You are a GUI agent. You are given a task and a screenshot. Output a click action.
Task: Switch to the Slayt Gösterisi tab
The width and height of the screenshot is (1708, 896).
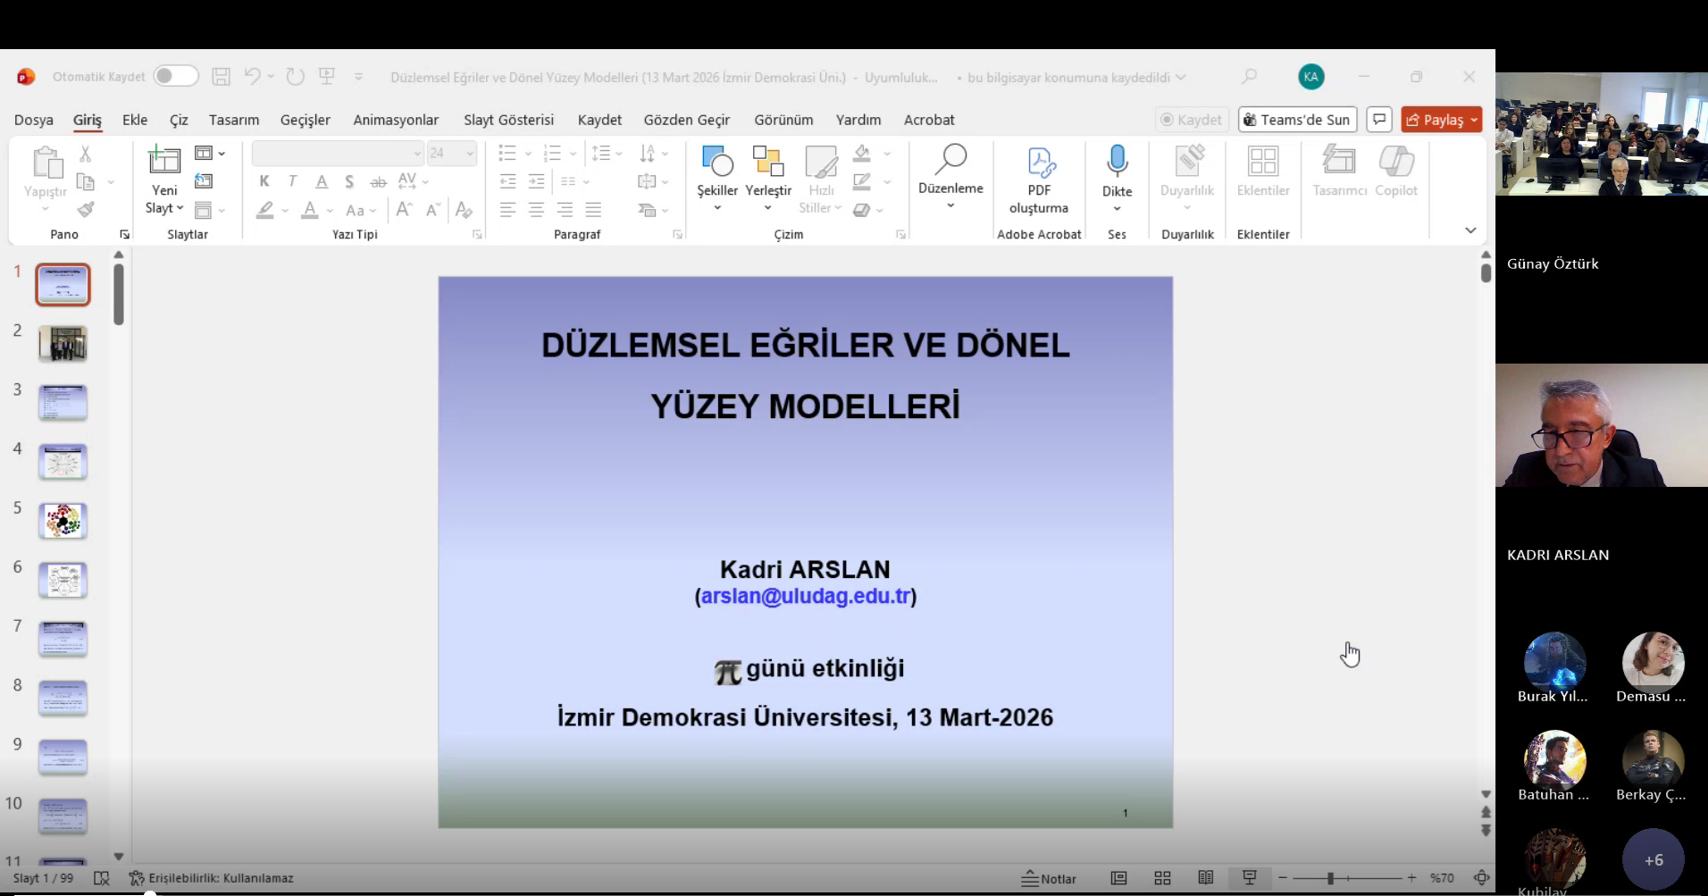click(x=508, y=120)
